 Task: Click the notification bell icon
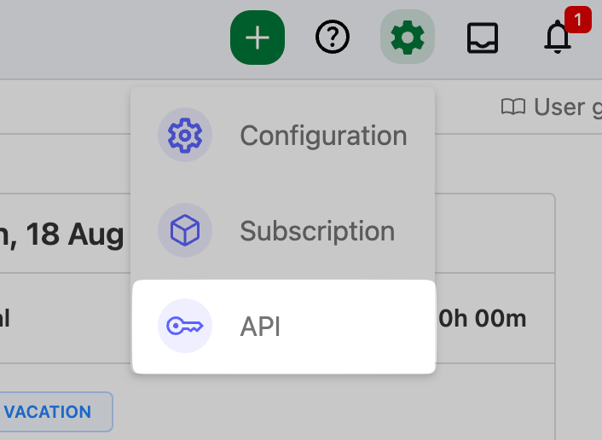pyautogui.click(x=557, y=39)
